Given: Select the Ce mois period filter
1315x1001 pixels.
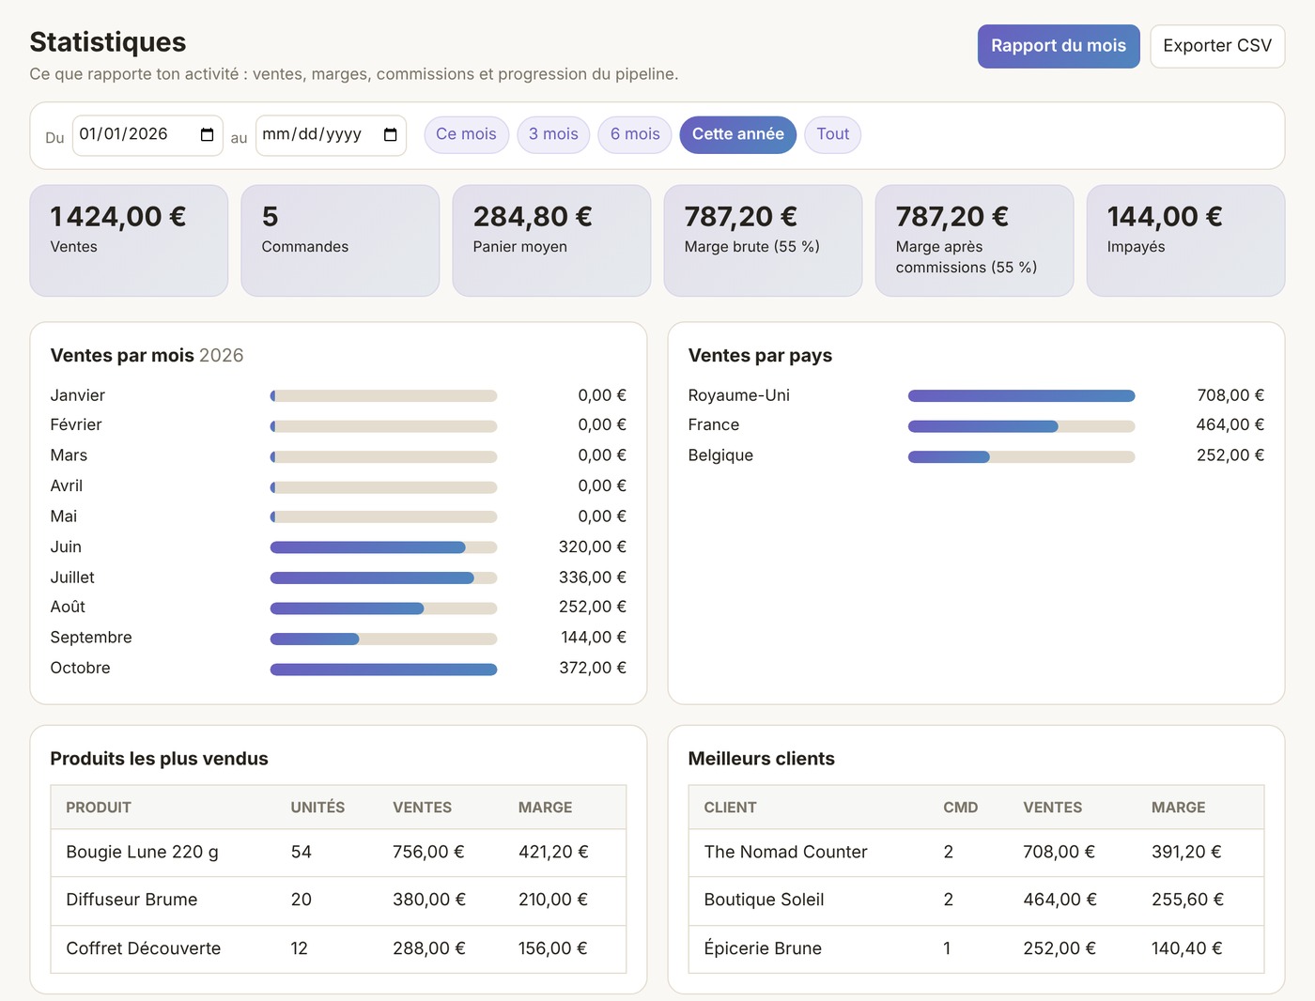Looking at the screenshot, I should 466,134.
